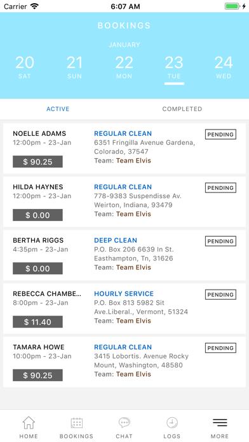Open the More hamburger menu icon

point(220,422)
